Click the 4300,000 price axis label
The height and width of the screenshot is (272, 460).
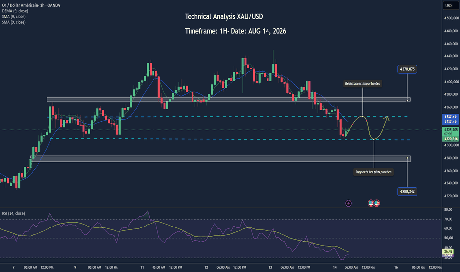[x=451, y=145]
